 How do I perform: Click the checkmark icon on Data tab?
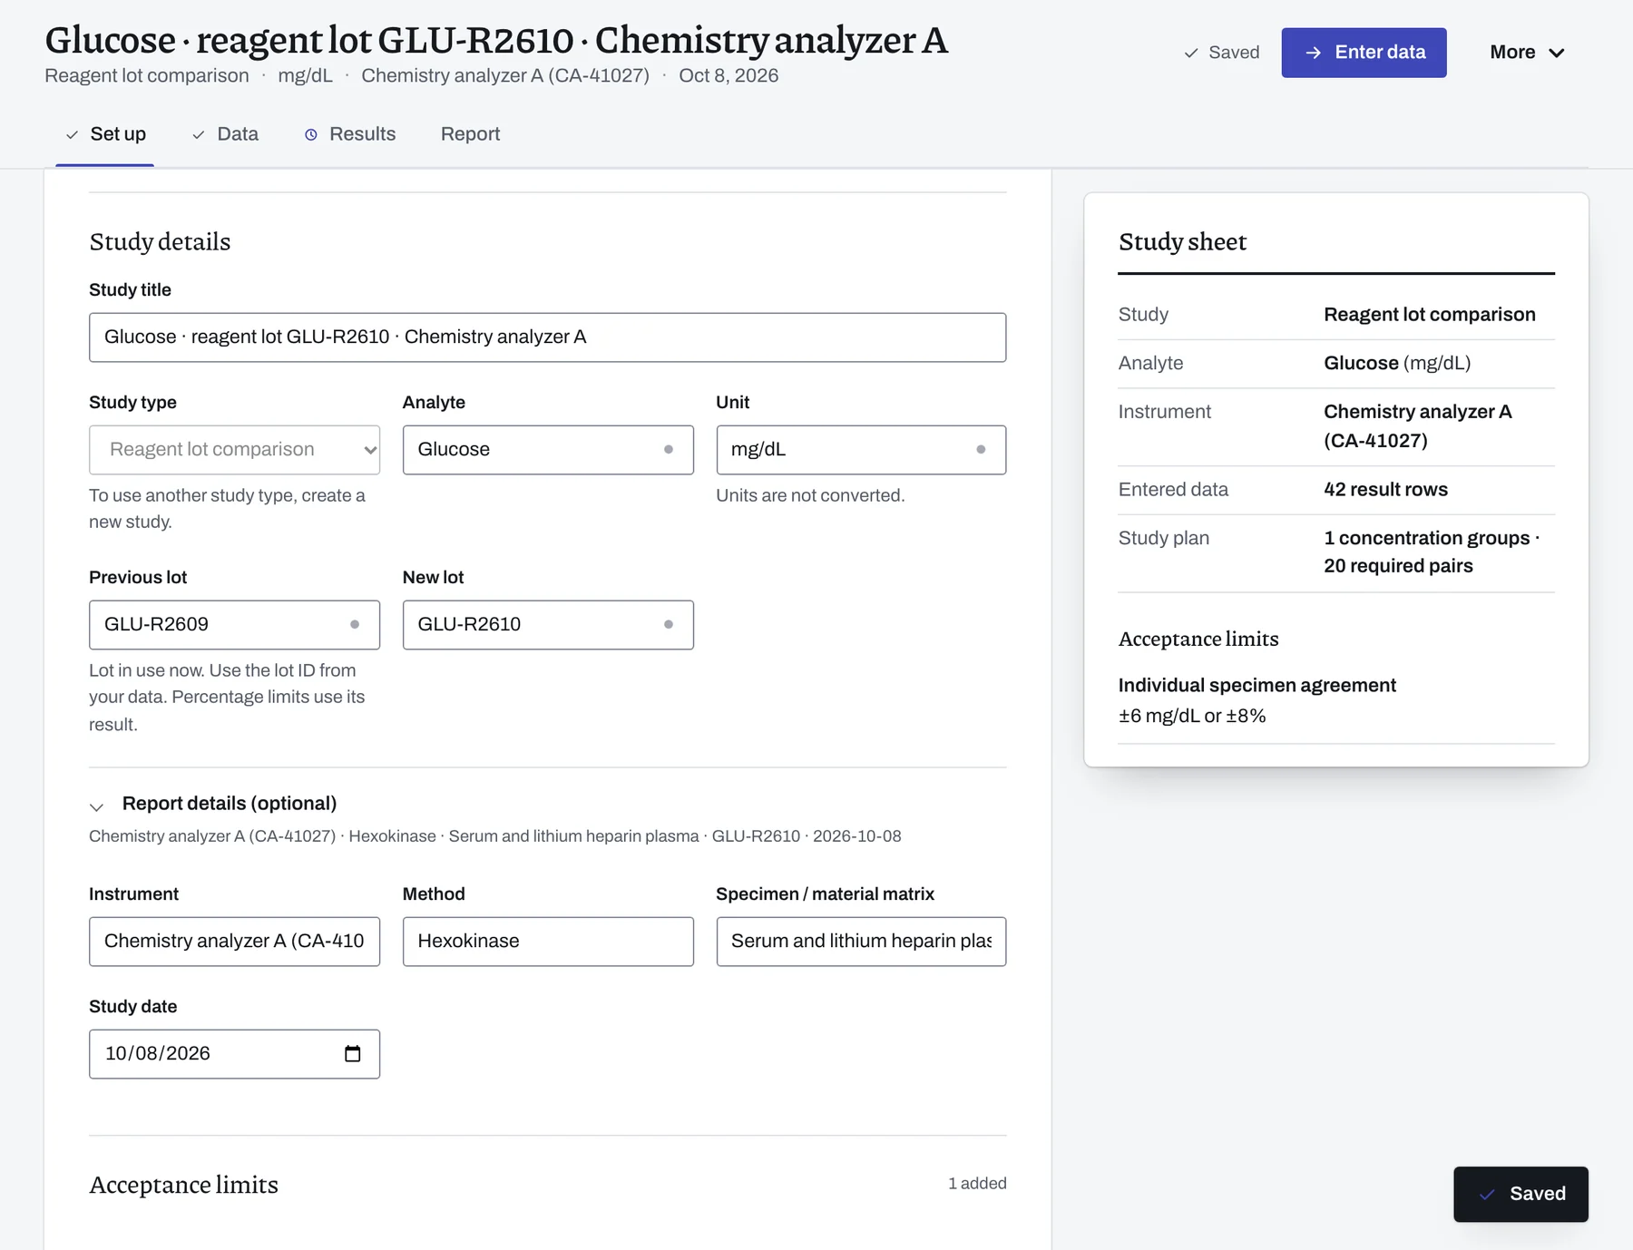coord(198,135)
